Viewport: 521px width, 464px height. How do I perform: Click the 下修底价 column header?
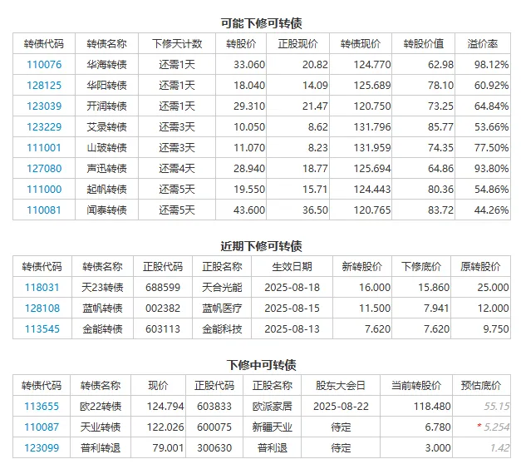tap(421, 266)
